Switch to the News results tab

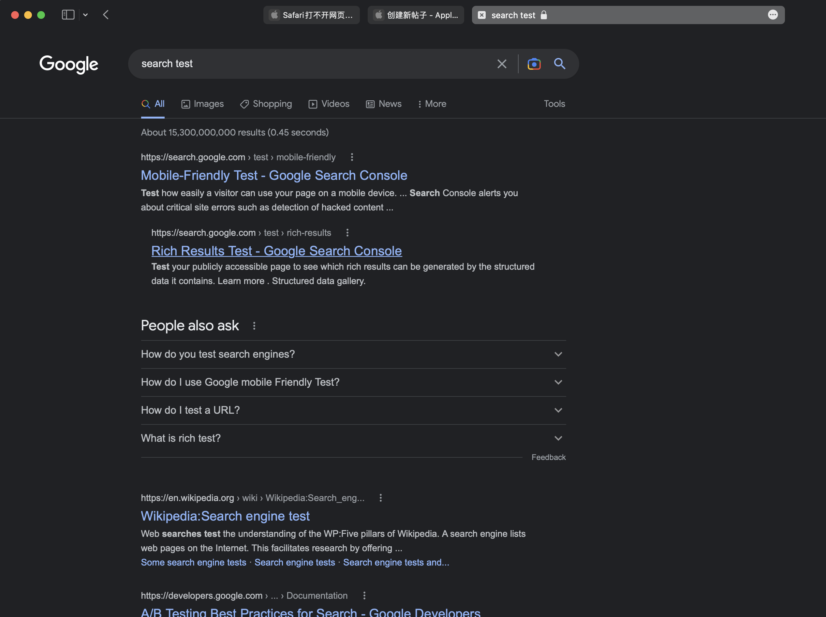(x=383, y=104)
